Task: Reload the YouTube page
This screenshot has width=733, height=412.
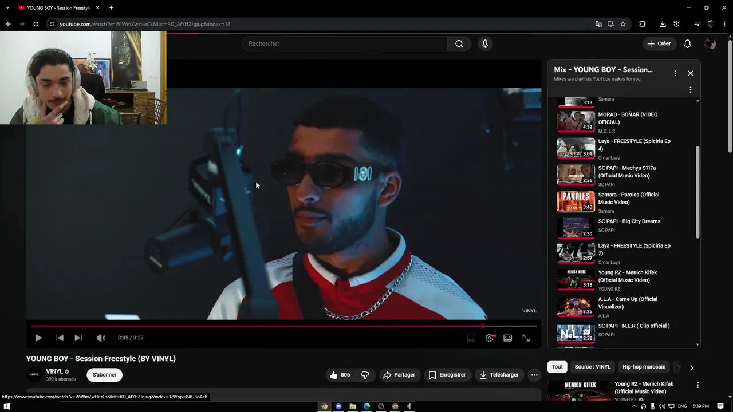Action: pyautogui.click(x=36, y=24)
